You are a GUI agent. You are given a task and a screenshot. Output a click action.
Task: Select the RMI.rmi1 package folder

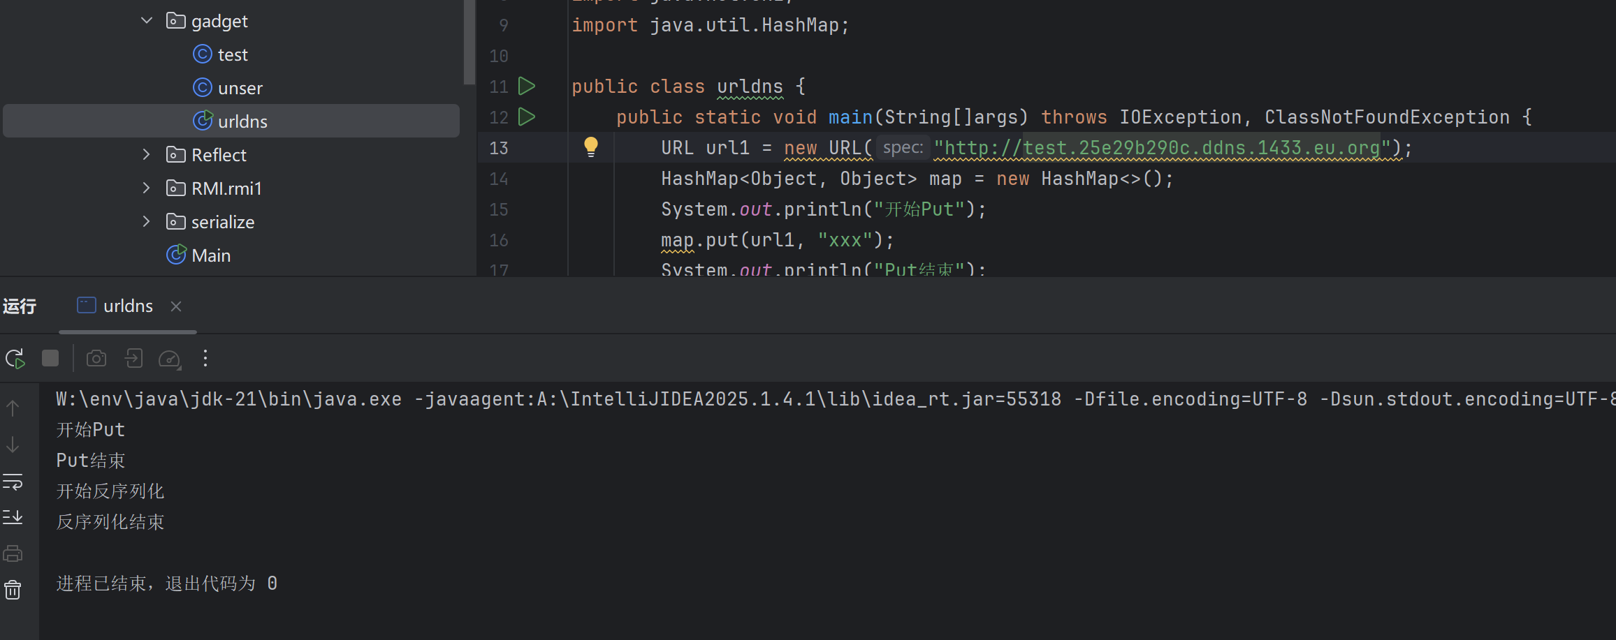coord(226,188)
